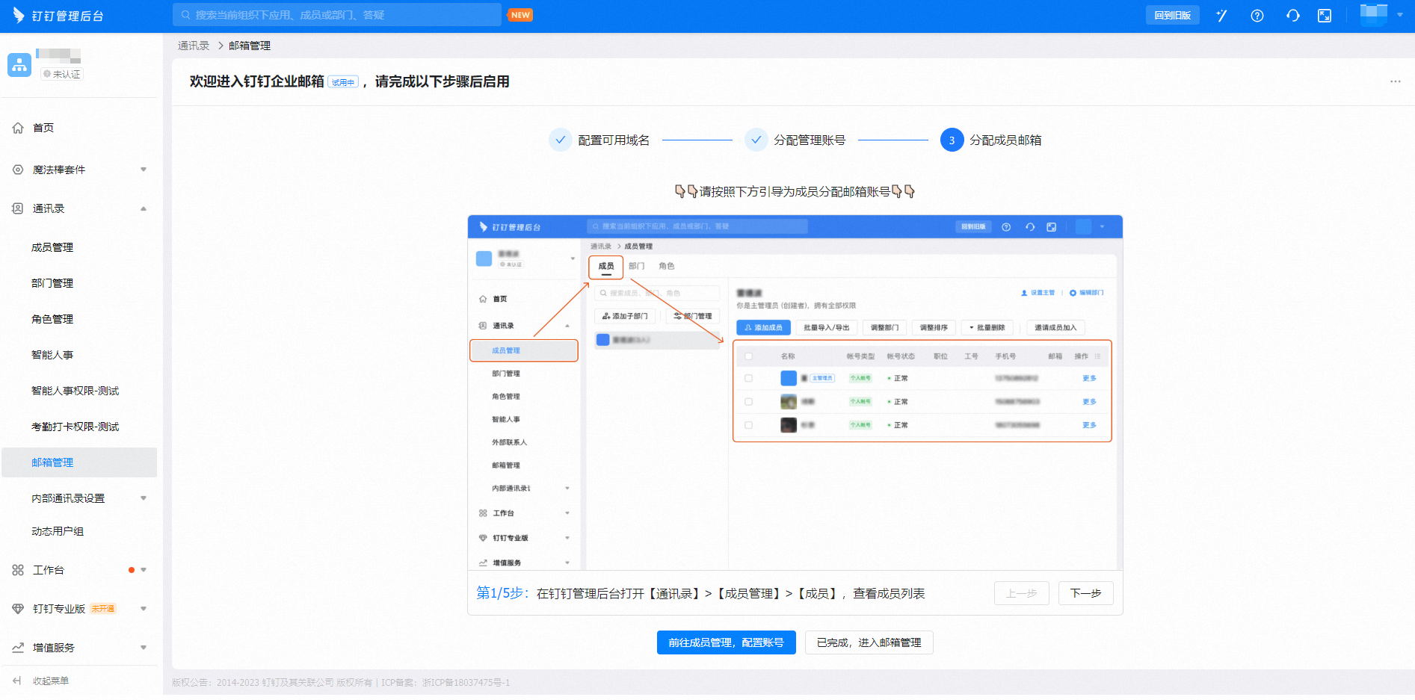The height and width of the screenshot is (700, 1415).
Task: Expand 内部通讯录设置 submenu arrow
Action: 144,498
